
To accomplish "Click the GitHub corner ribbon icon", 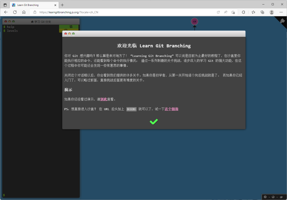I will [x=282, y=21].
